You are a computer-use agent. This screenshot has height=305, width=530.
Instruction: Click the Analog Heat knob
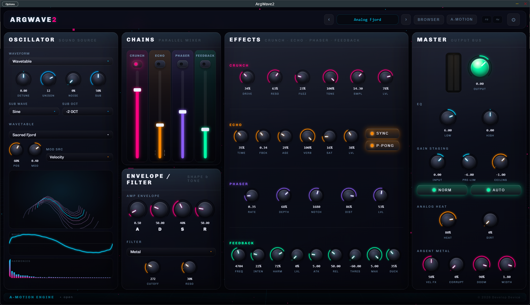[448, 219]
